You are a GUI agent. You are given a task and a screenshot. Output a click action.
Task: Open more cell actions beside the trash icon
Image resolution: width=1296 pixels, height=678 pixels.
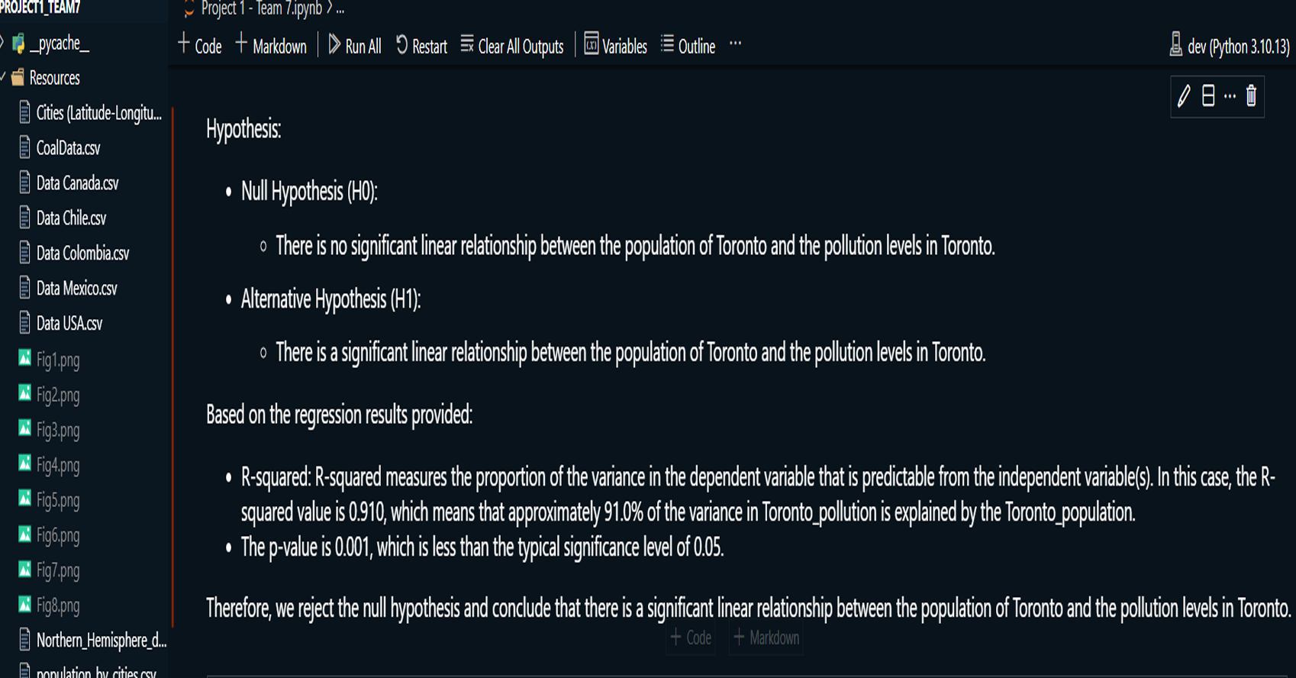tap(1230, 96)
